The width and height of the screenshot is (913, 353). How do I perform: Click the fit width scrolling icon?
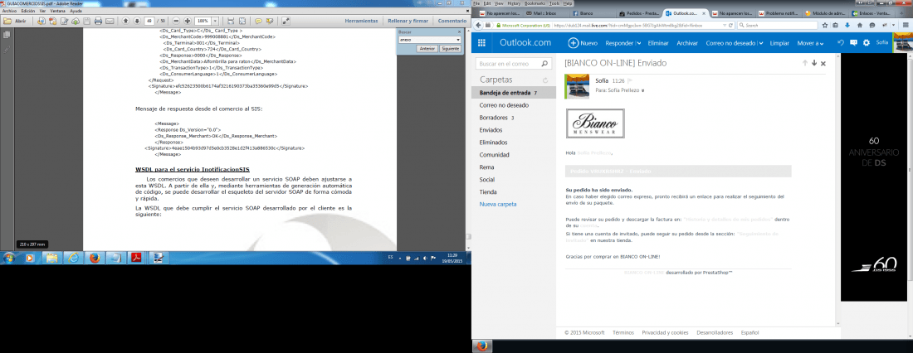coord(231,21)
